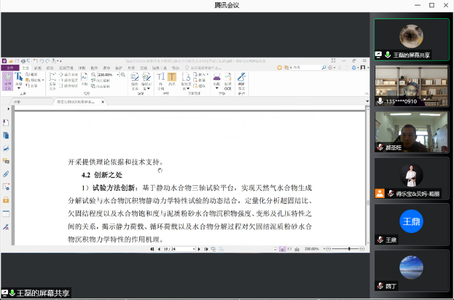
Task: Open the security lock panel in sidebar
Action: (x=6, y=200)
